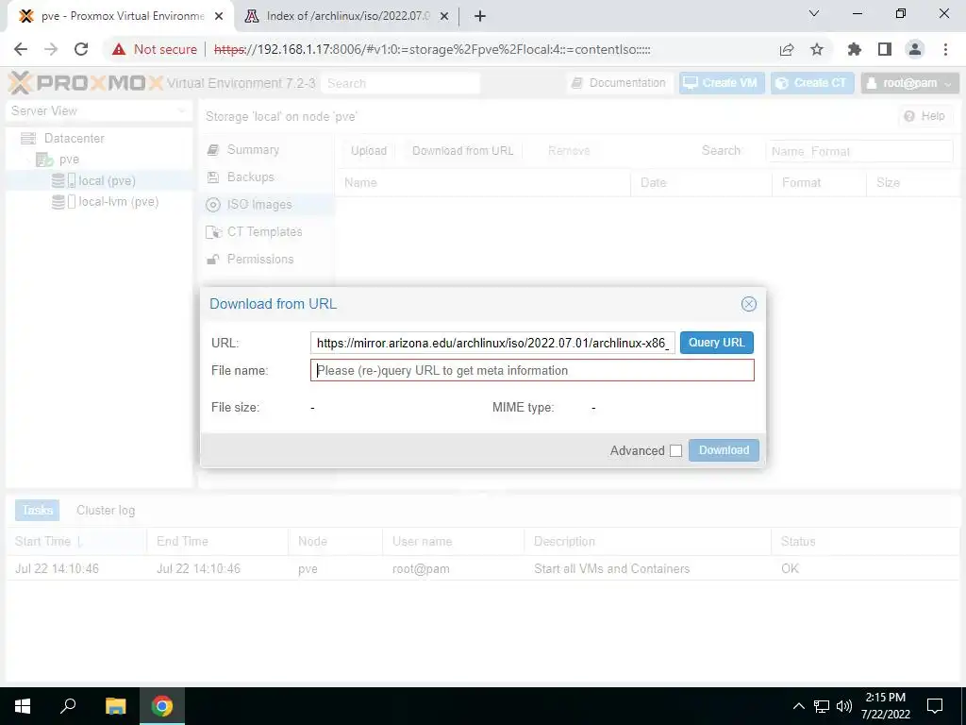966x725 pixels.
Task: Switch to Index of /archlinux/iso tab
Action: (x=347, y=16)
